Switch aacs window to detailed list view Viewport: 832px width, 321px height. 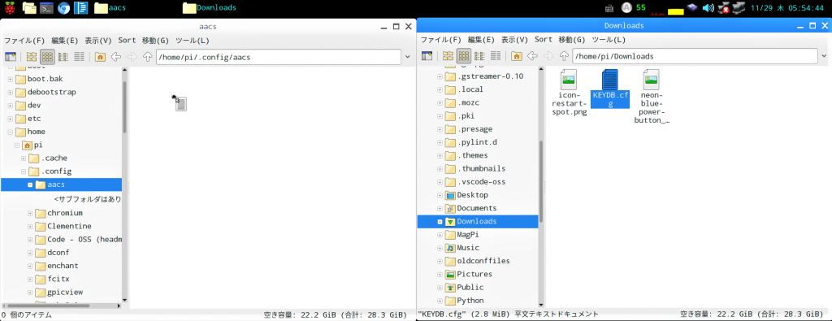[x=80, y=56]
